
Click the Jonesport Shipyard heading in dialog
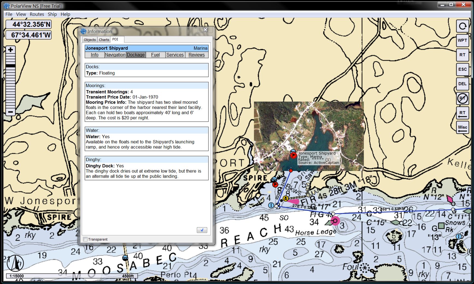[x=107, y=48]
